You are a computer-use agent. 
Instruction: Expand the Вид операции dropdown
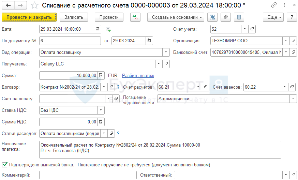[x=166, y=52]
